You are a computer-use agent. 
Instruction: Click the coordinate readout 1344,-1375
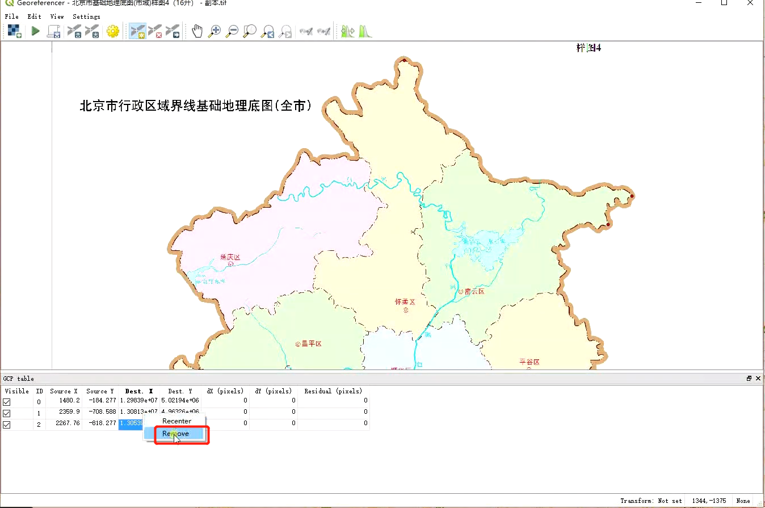tap(709, 501)
